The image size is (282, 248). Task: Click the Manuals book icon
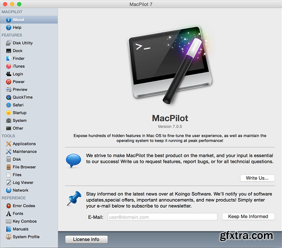9,229
